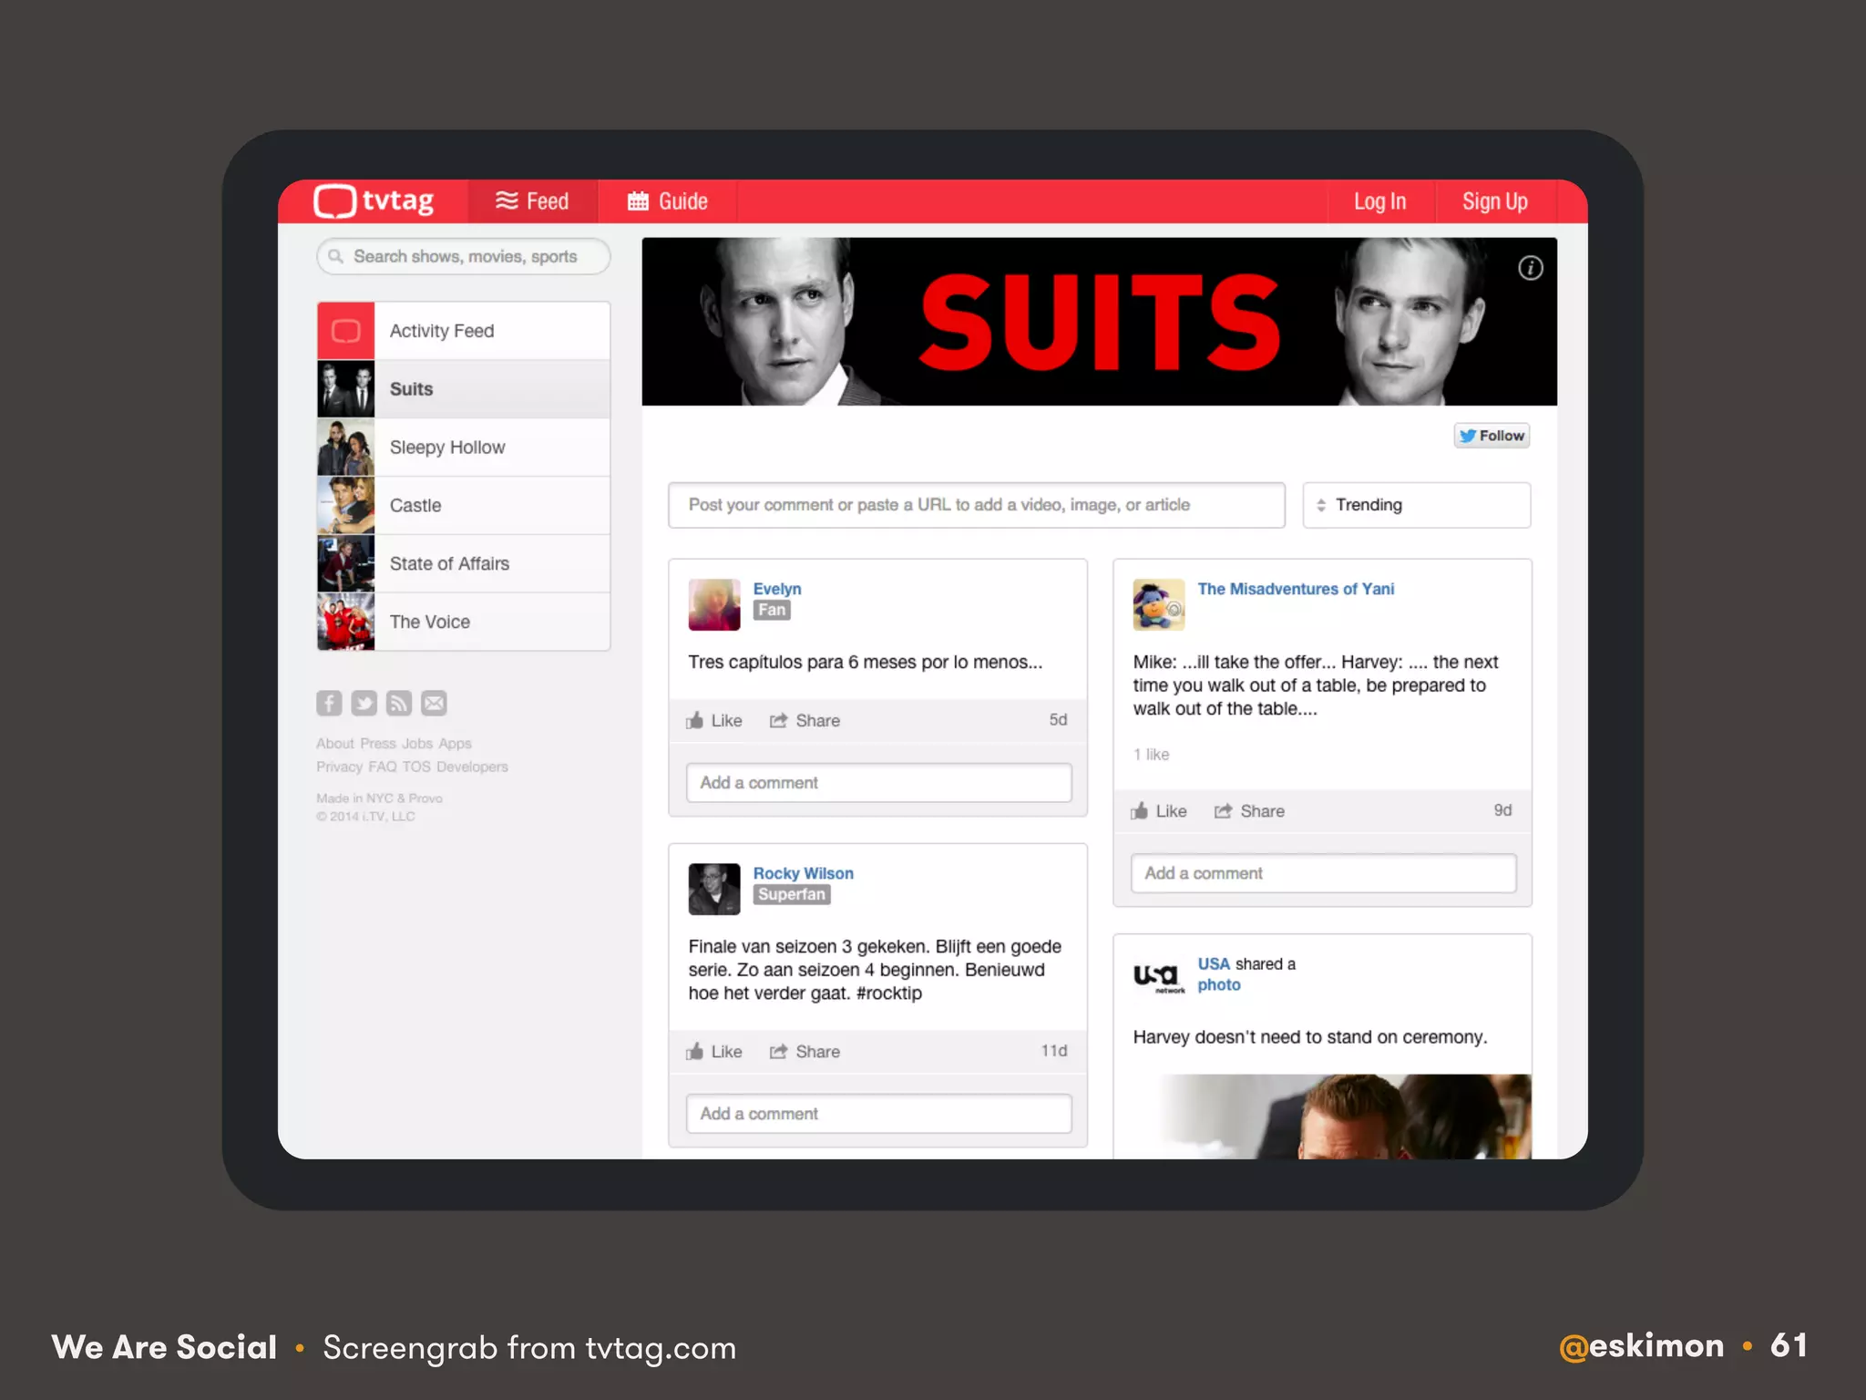Open The Misadventures of Yani profile link
This screenshot has width=1866, height=1400.
coord(1296,589)
